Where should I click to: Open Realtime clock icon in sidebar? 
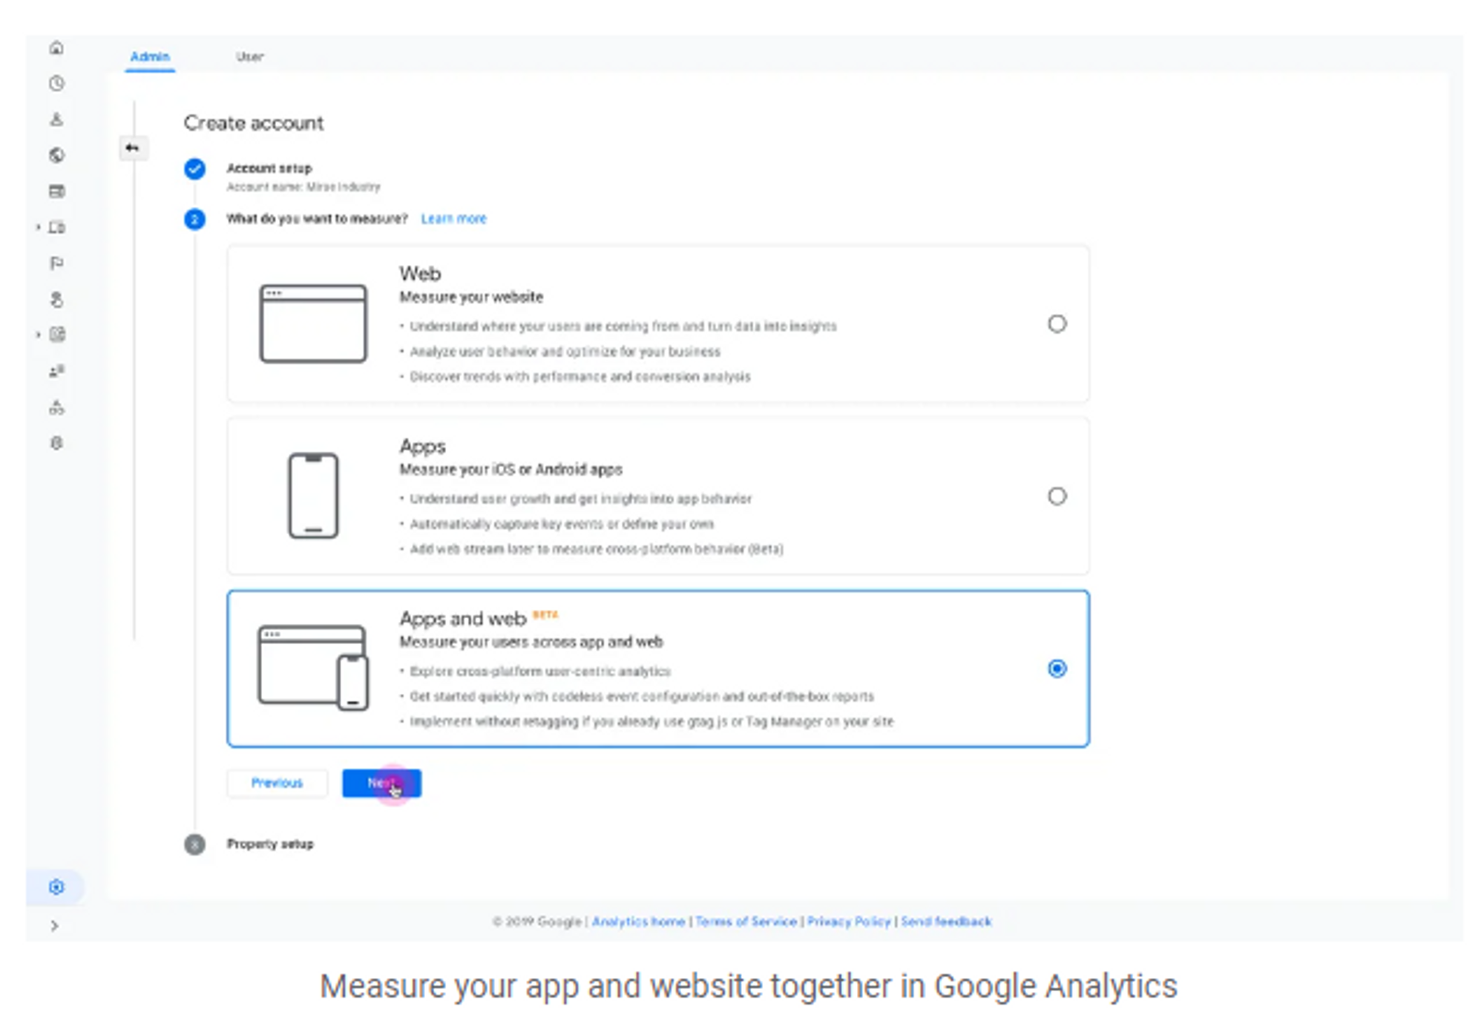coord(56,84)
